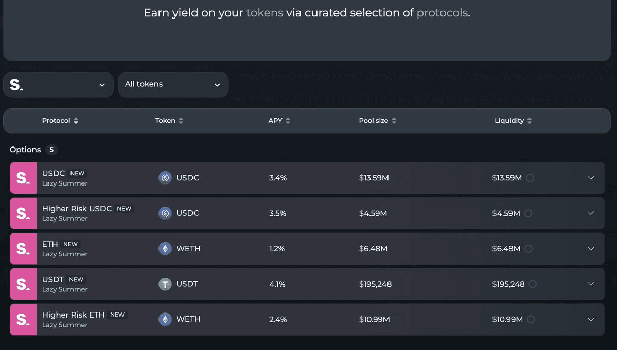Click the USDT token icon
This screenshot has height=350, width=617.
point(165,284)
